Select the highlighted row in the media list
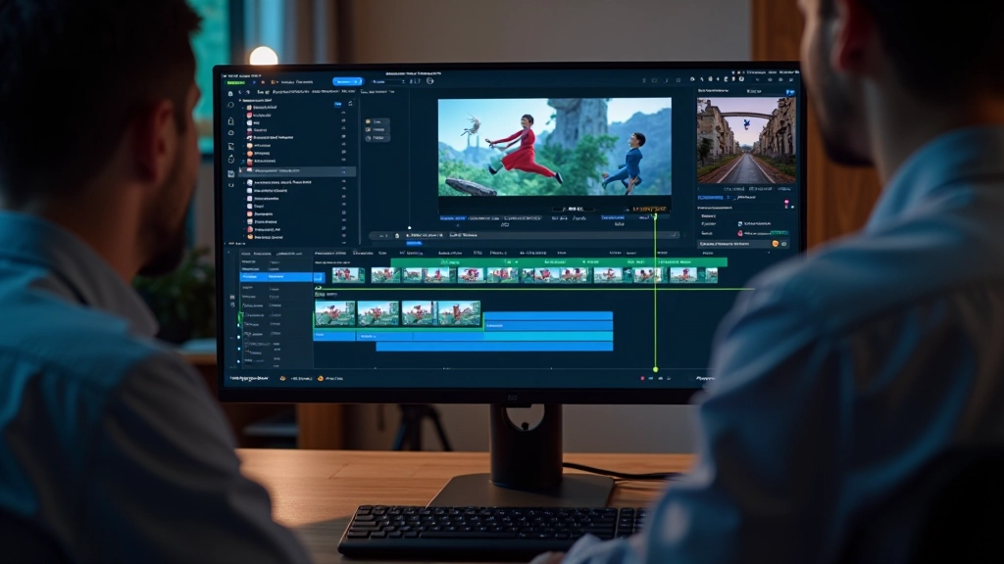Image resolution: width=1004 pixels, height=564 pixels. tap(298, 171)
